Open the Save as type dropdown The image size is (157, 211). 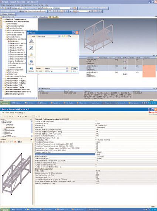coord(67,71)
